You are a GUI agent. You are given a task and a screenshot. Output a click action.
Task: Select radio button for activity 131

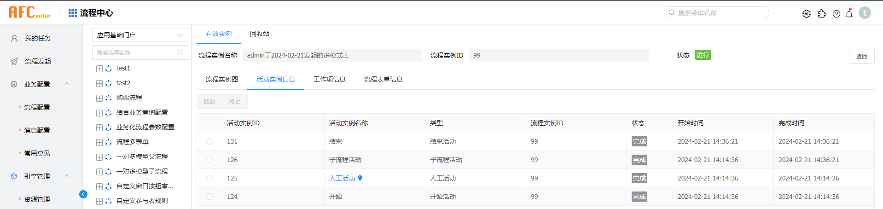click(209, 141)
